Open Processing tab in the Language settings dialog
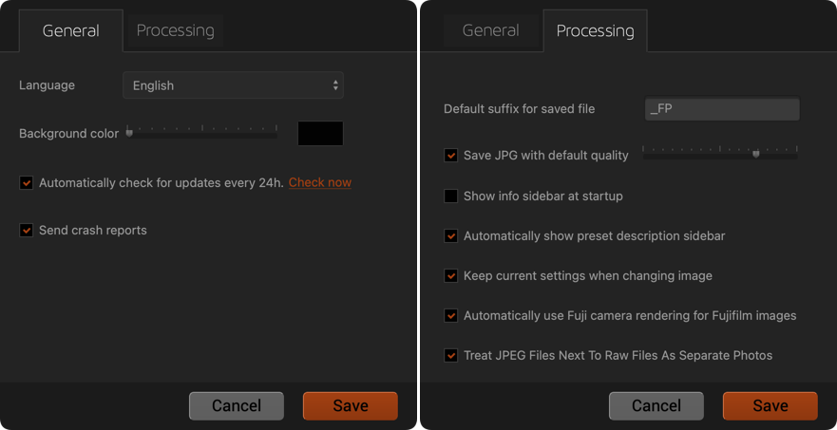Screen dimensions: 837x430 click(x=175, y=30)
